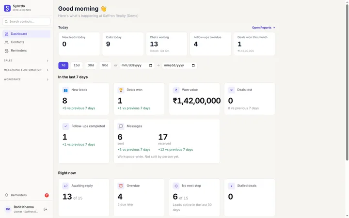Image resolution: width=349 pixels, height=218 pixels.
Task: Click the Follow-ups completed checkmark icon
Action: 65,126
